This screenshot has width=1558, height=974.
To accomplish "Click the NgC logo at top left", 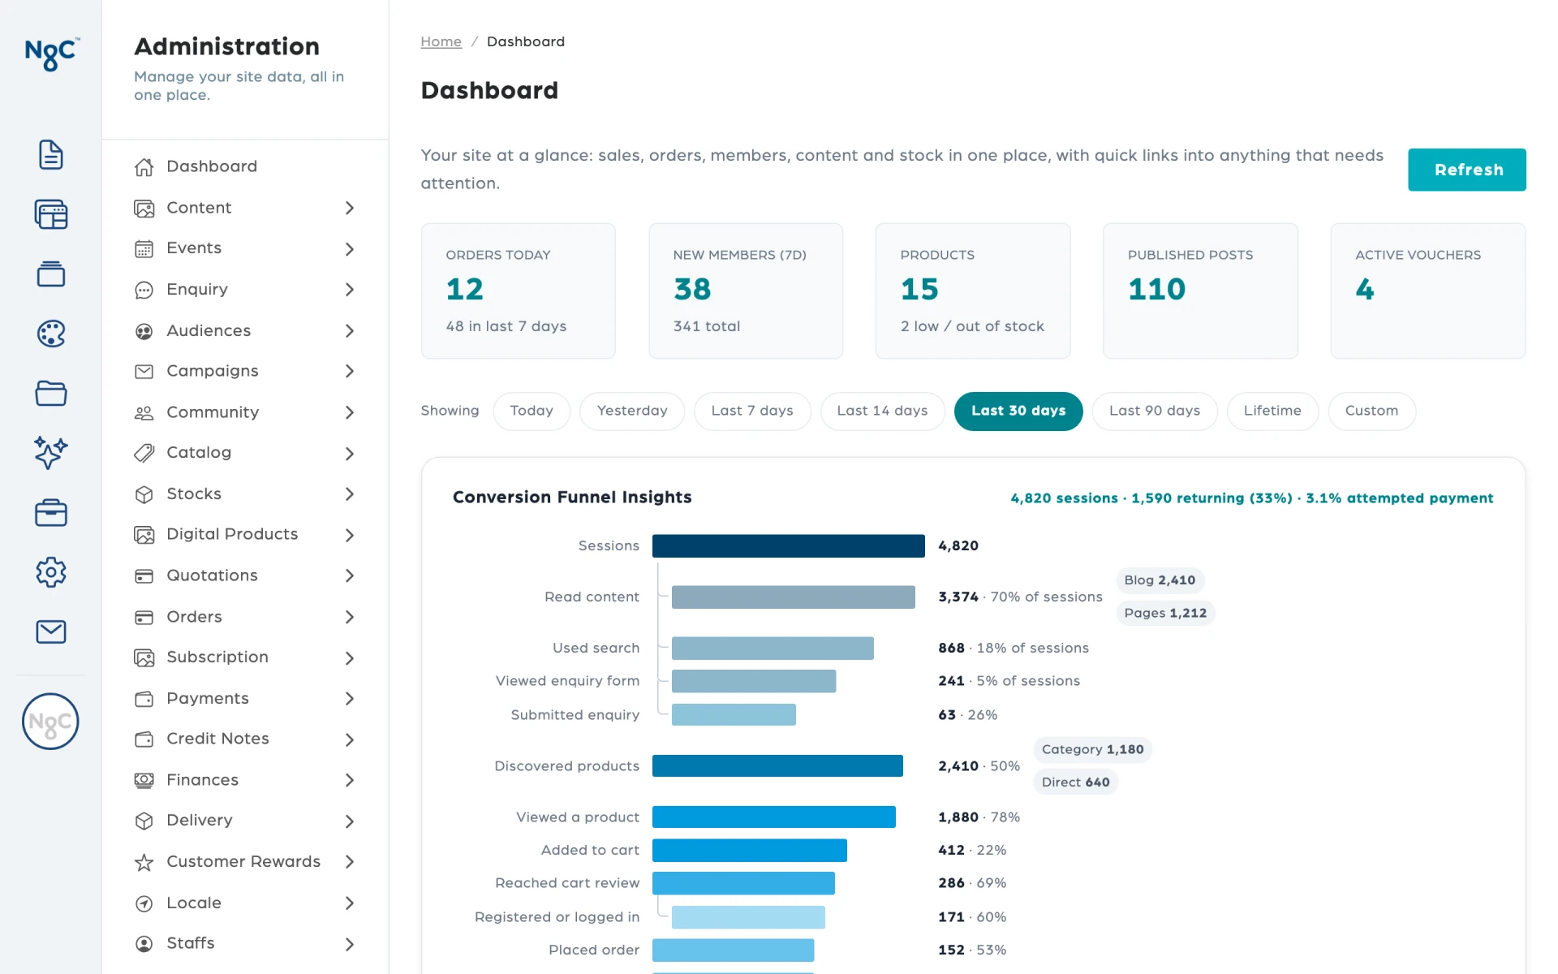I will coord(51,54).
